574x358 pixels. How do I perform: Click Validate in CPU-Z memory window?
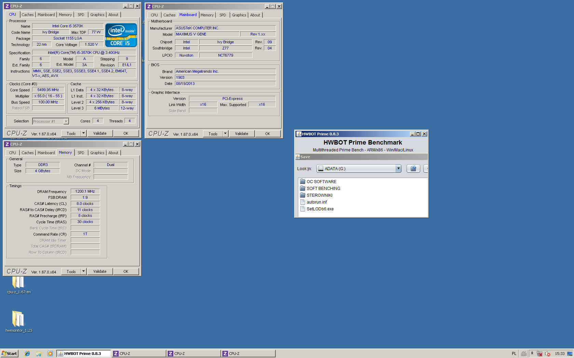tap(100, 271)
